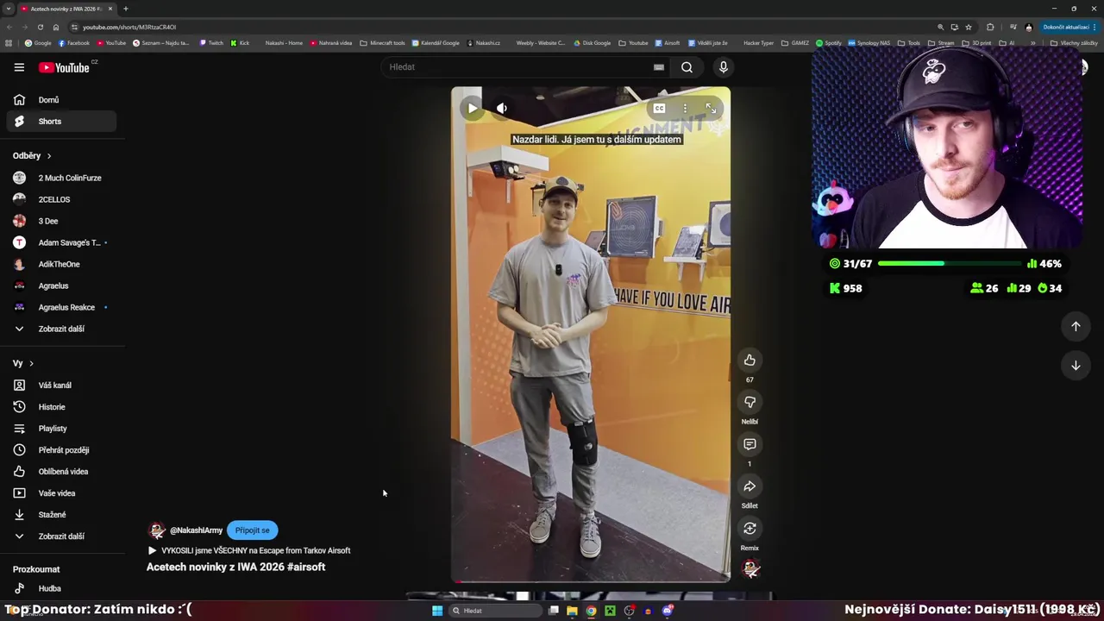Open the Windows Start button

437,611
